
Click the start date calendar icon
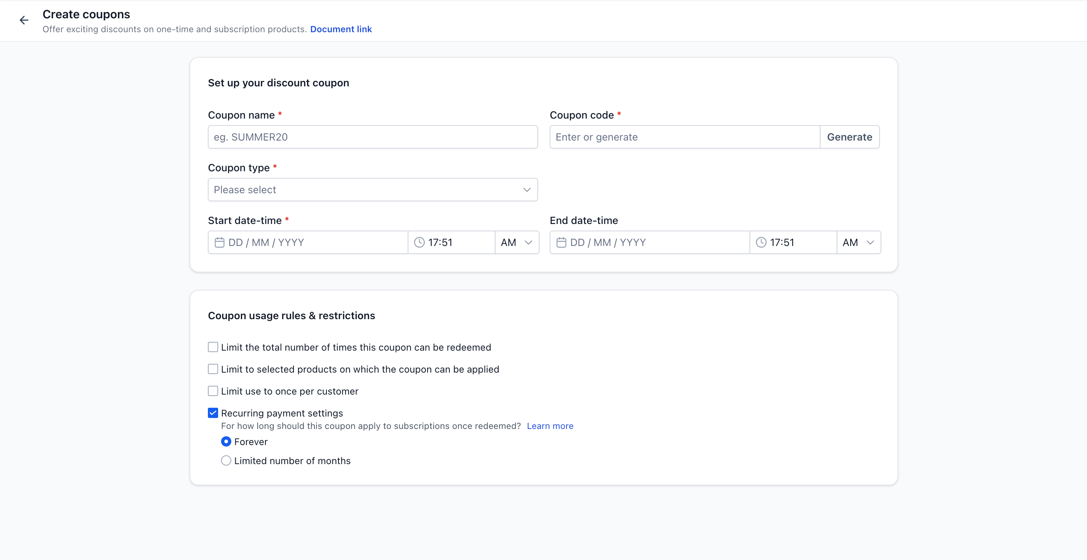pos(220,242)
